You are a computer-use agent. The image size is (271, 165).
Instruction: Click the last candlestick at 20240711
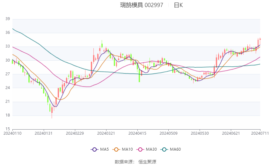pyautogui.click(x=260, y=39)
